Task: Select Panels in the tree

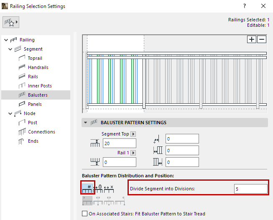Action: point(36,104)
